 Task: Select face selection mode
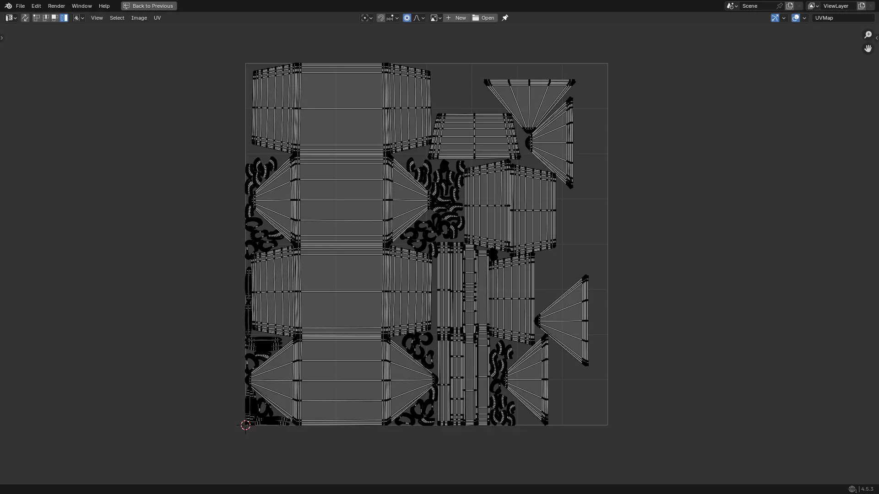pos(55,18)
